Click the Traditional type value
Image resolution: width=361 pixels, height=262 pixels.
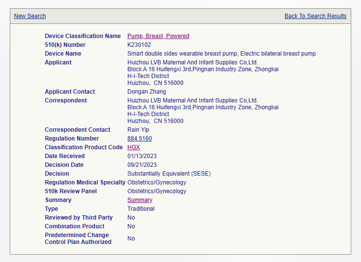[141, 209]
